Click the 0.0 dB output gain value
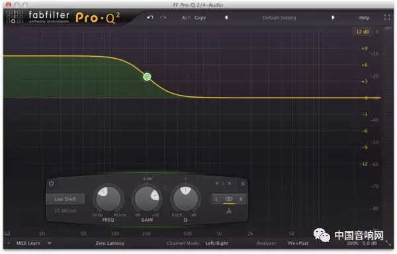 tap(370, 243)
